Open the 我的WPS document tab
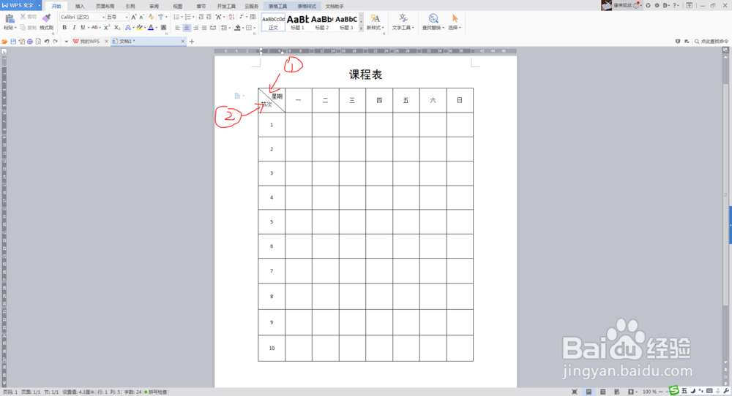 tap(89, 42)
